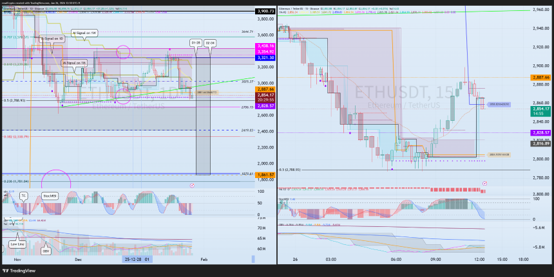Viewport: 554px width, 277px height.
Task: Click 2,400.00 on the 1D price scale
Action: pos(265,132)
